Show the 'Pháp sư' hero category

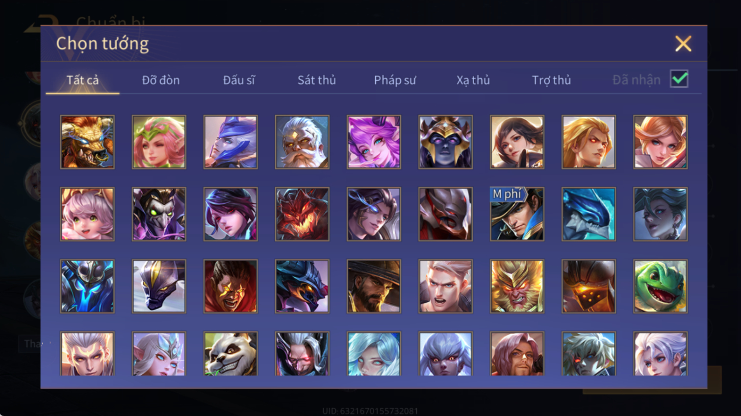click(x=395, y=80)
